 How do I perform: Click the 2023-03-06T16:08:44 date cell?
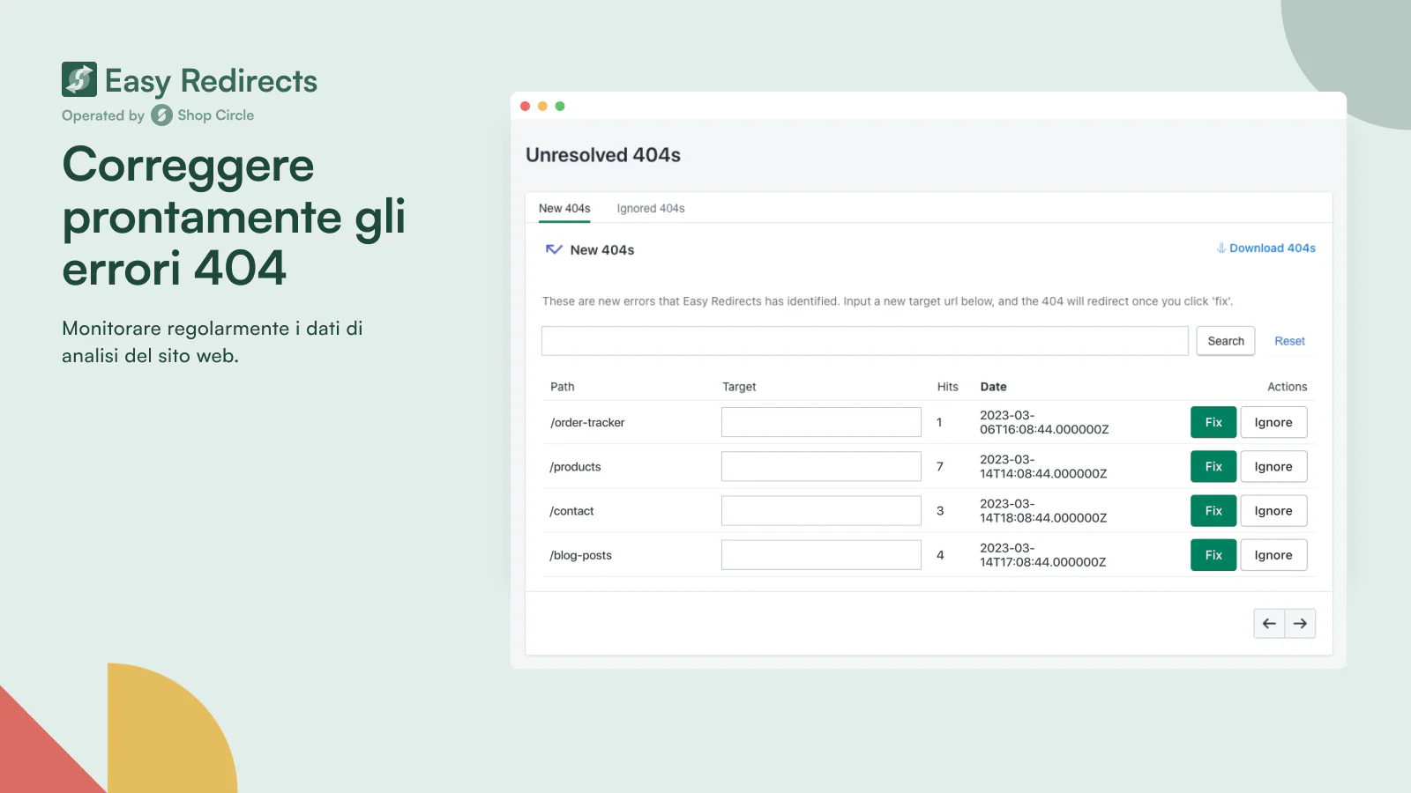[x=1044, y=422]
